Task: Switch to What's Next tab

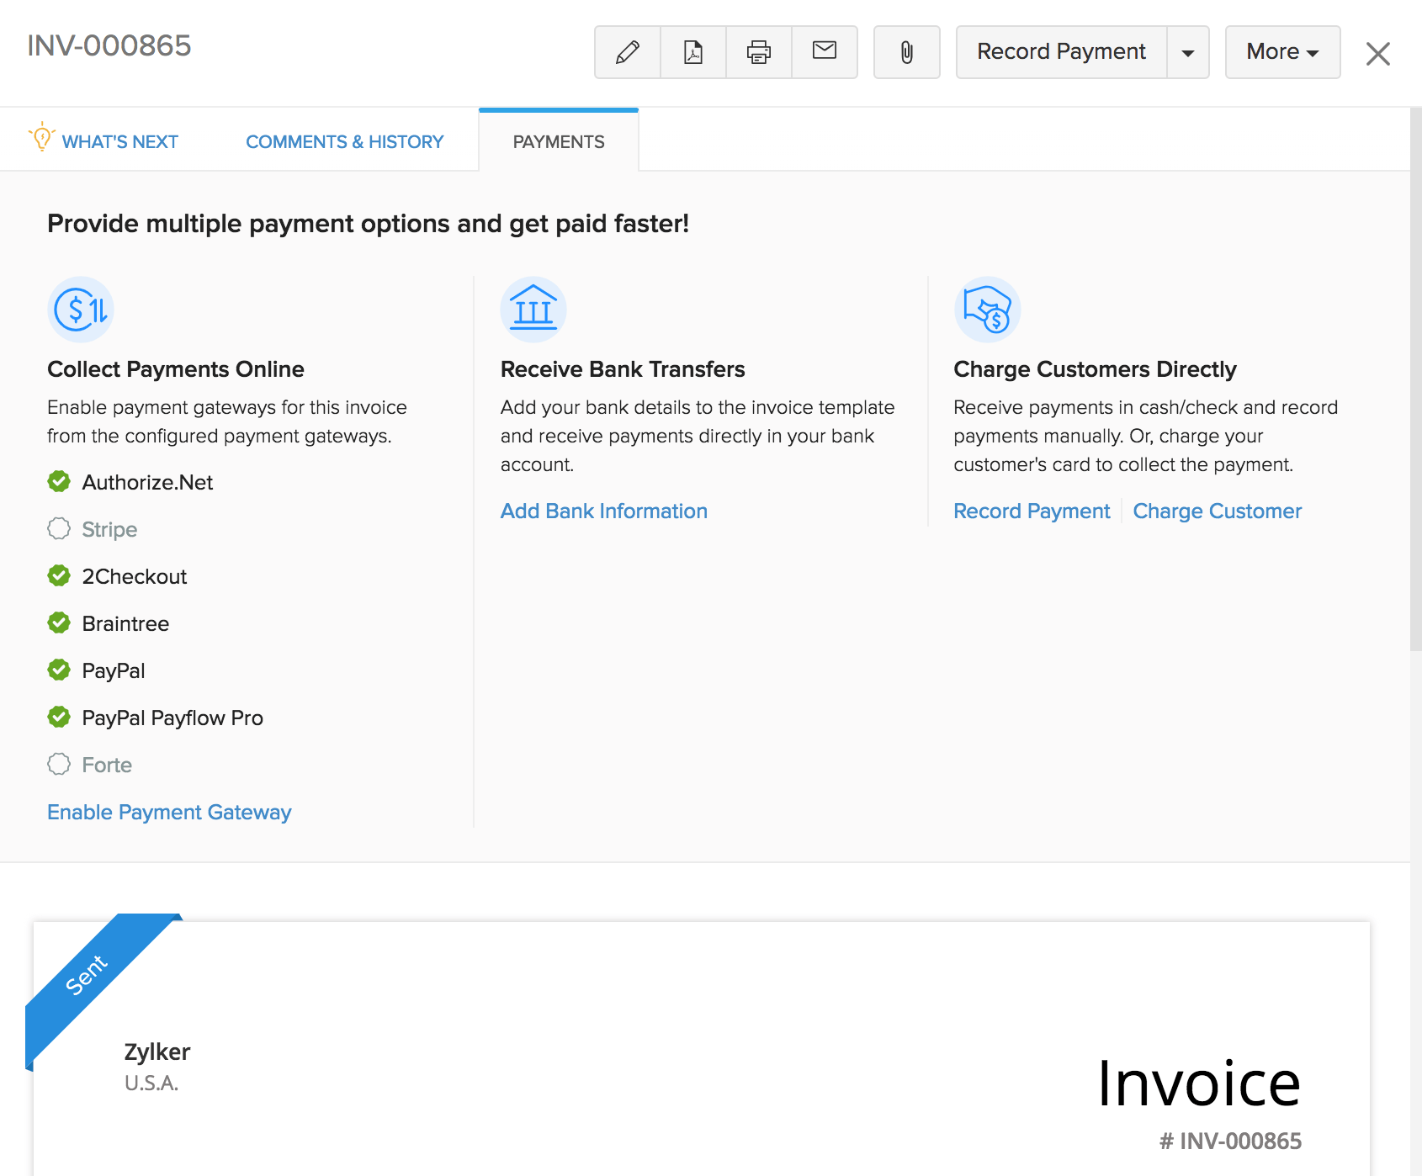Action: 119,141
